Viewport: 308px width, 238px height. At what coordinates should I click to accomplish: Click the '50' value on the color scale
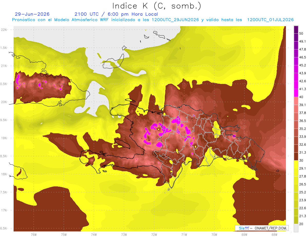[x=301, y=33]
